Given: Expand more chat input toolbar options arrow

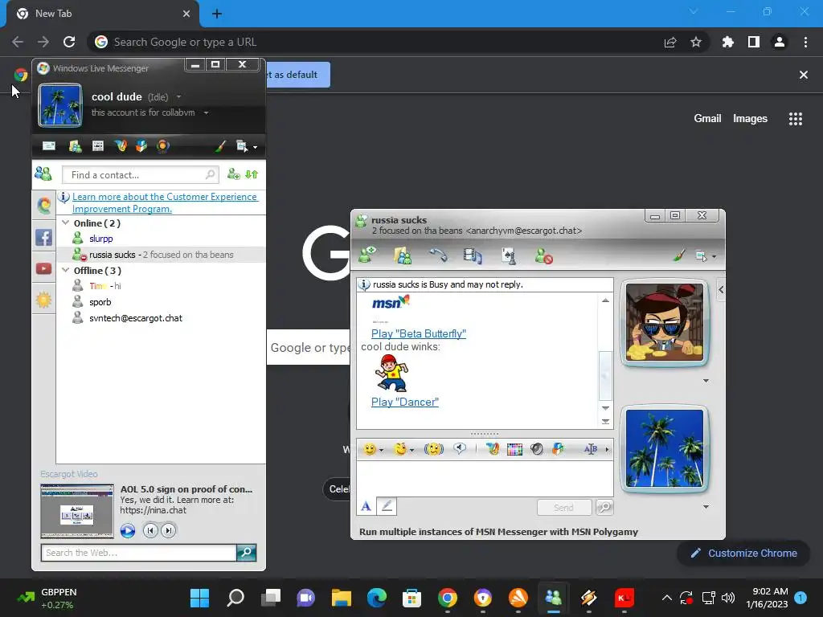Looking at the screenshot, I should [x=608, y=450].
